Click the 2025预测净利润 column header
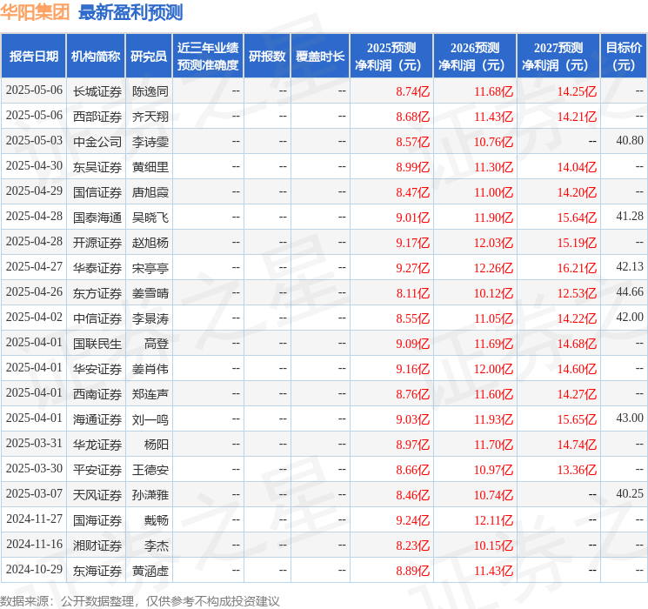The width and height of the screenshot is (648, 609). coord(391,57)
